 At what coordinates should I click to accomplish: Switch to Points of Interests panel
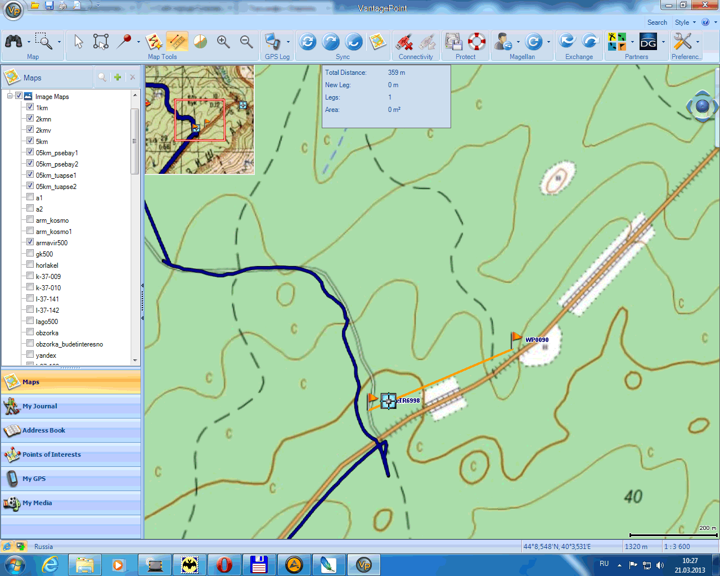pos(51,454)
